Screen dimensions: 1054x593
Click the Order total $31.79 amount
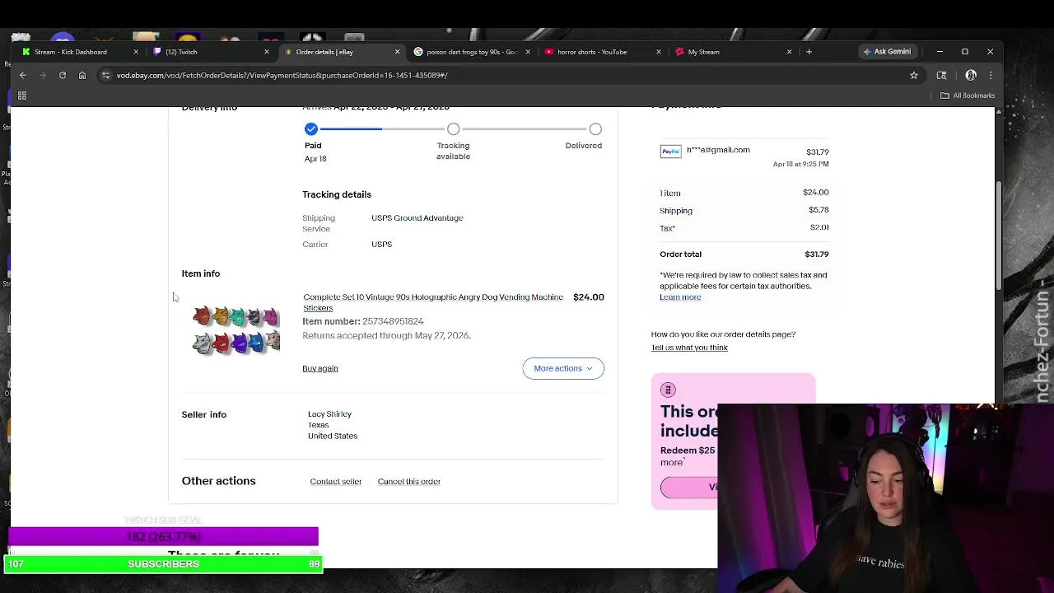click(x=817, y=254)
